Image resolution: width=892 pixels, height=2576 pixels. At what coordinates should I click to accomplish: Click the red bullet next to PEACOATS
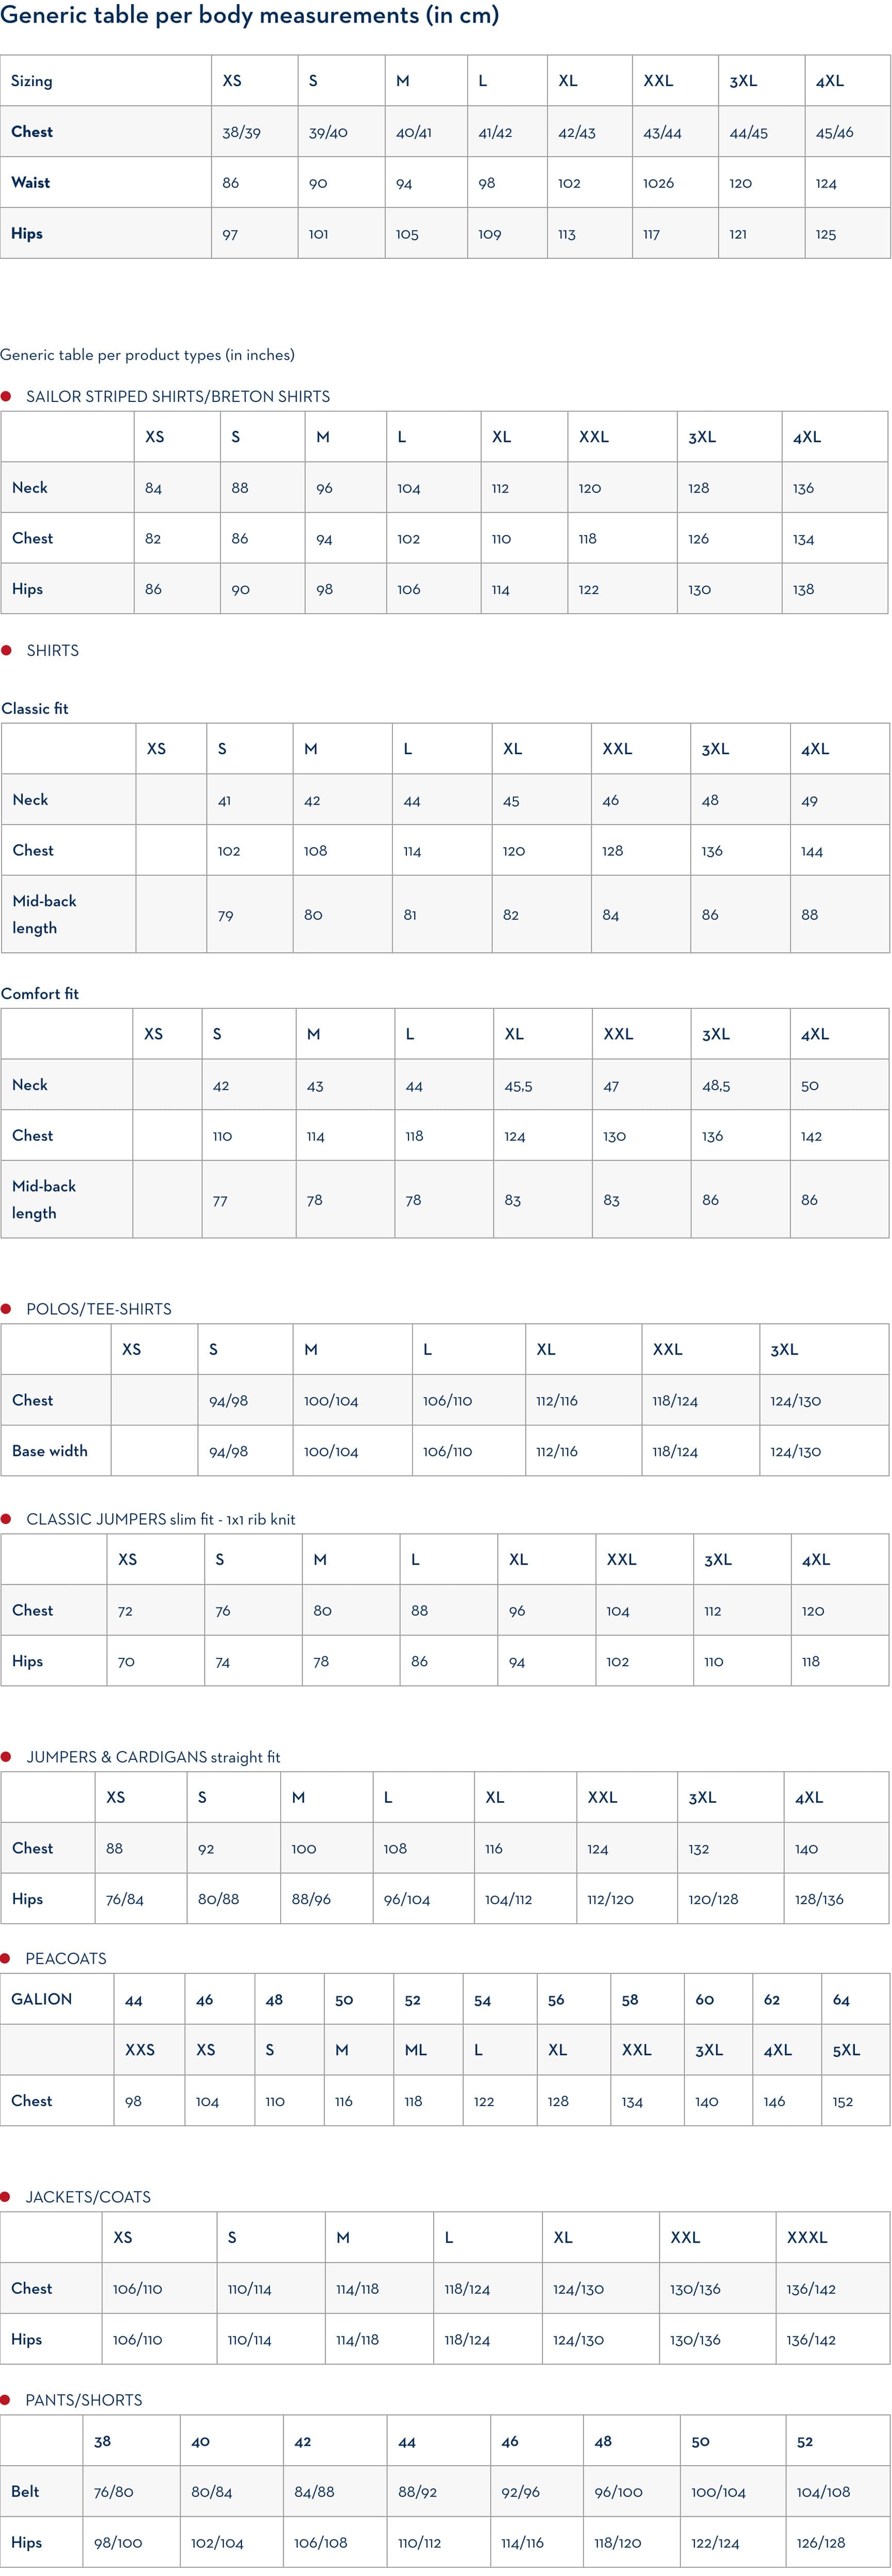[6, 1958]
